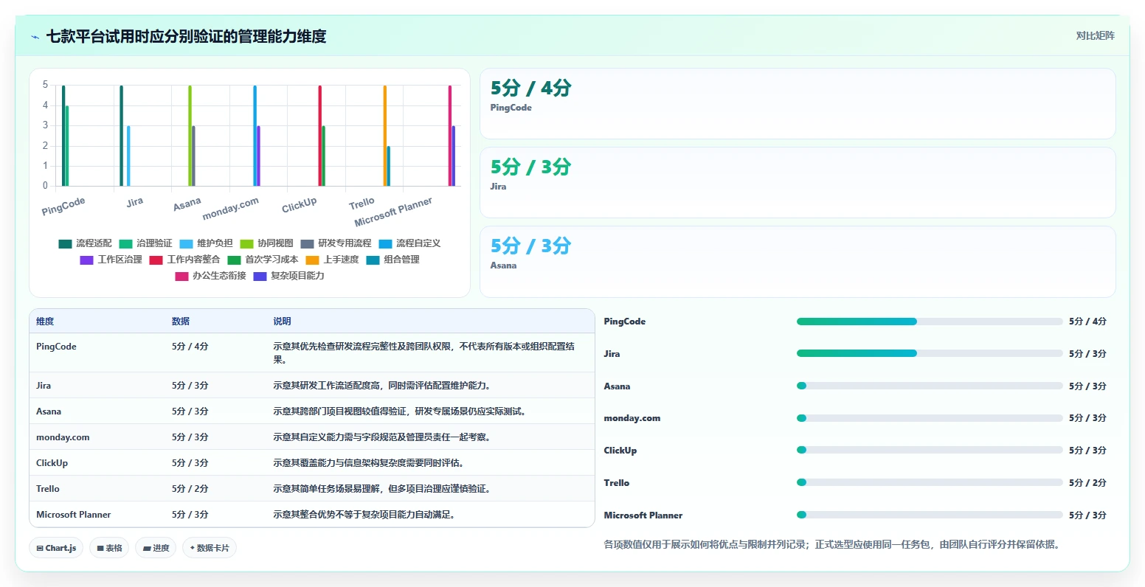Click the orange Trello 上手速度 bar in the chart

tap(384, 136)
